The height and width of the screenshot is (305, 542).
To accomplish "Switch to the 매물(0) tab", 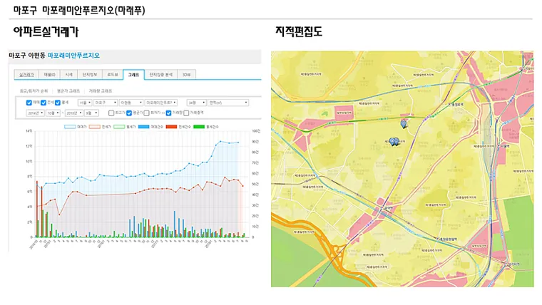I will pos(49,75).
